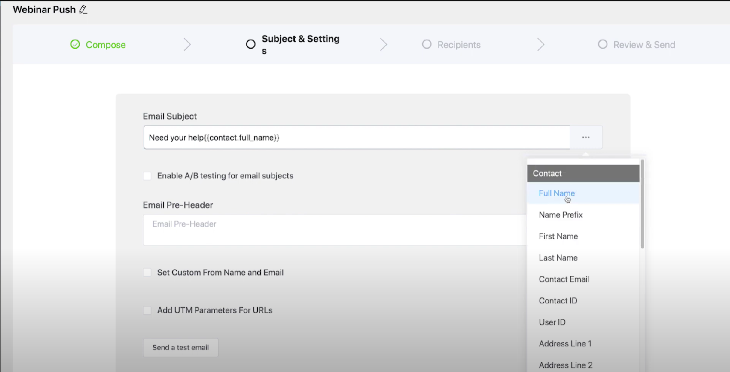Enable A/B testing for email subjects
This screenshot has height=372, width=730.
pyautogui.click(x=147, y=176)
